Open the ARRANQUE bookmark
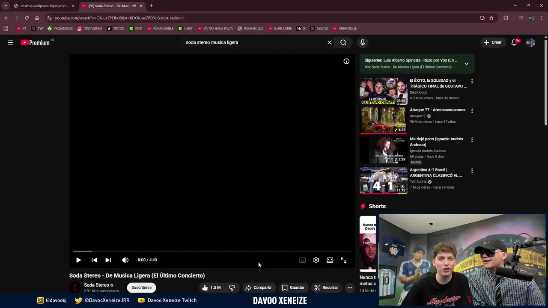The height and width of the screenshot is (308, 548). [345, 29]
